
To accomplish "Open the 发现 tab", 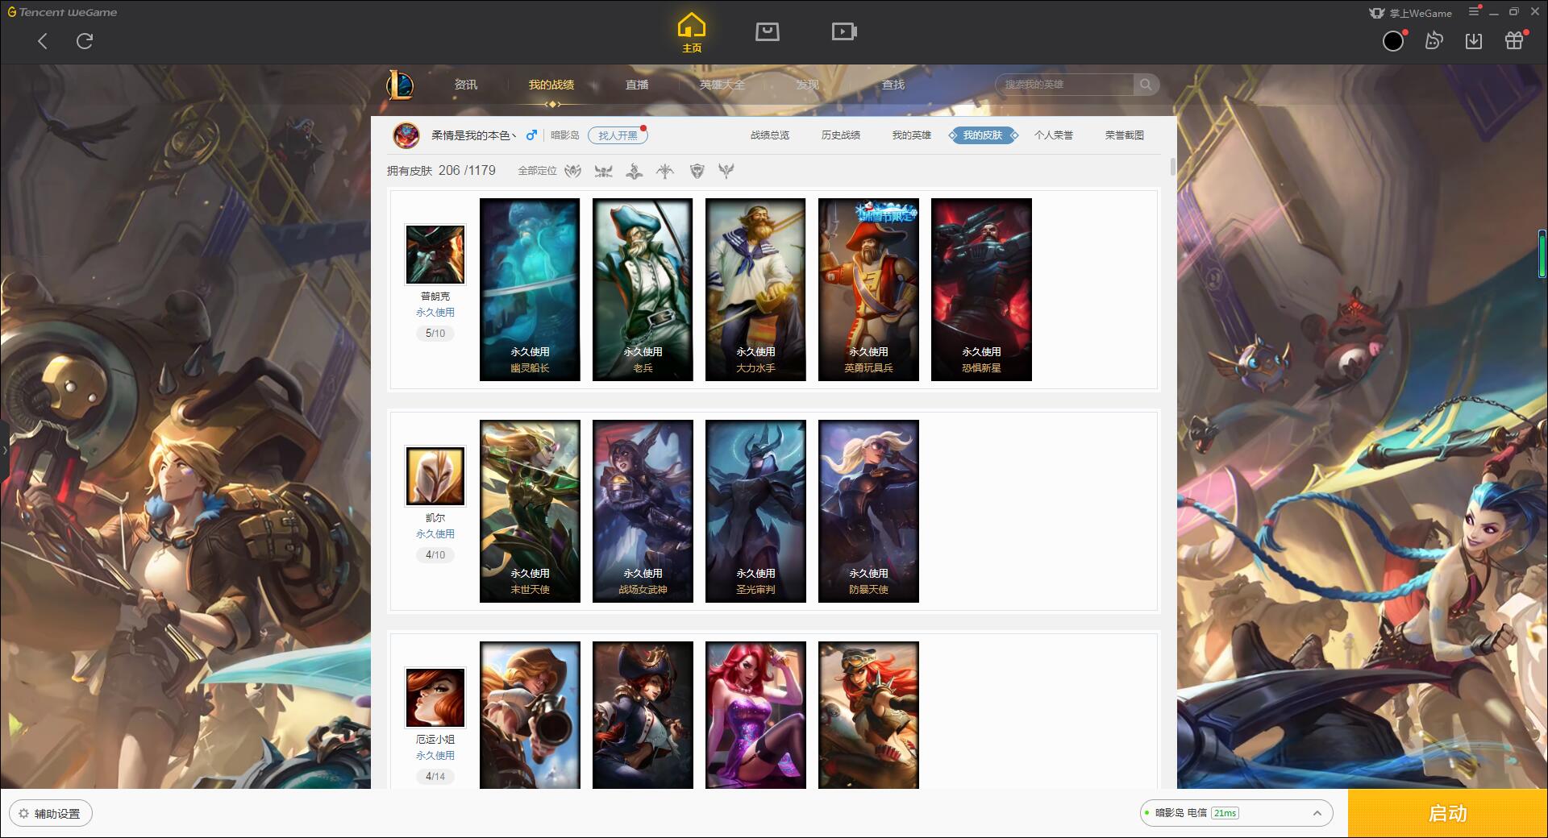I will click(x=808, y=85).
